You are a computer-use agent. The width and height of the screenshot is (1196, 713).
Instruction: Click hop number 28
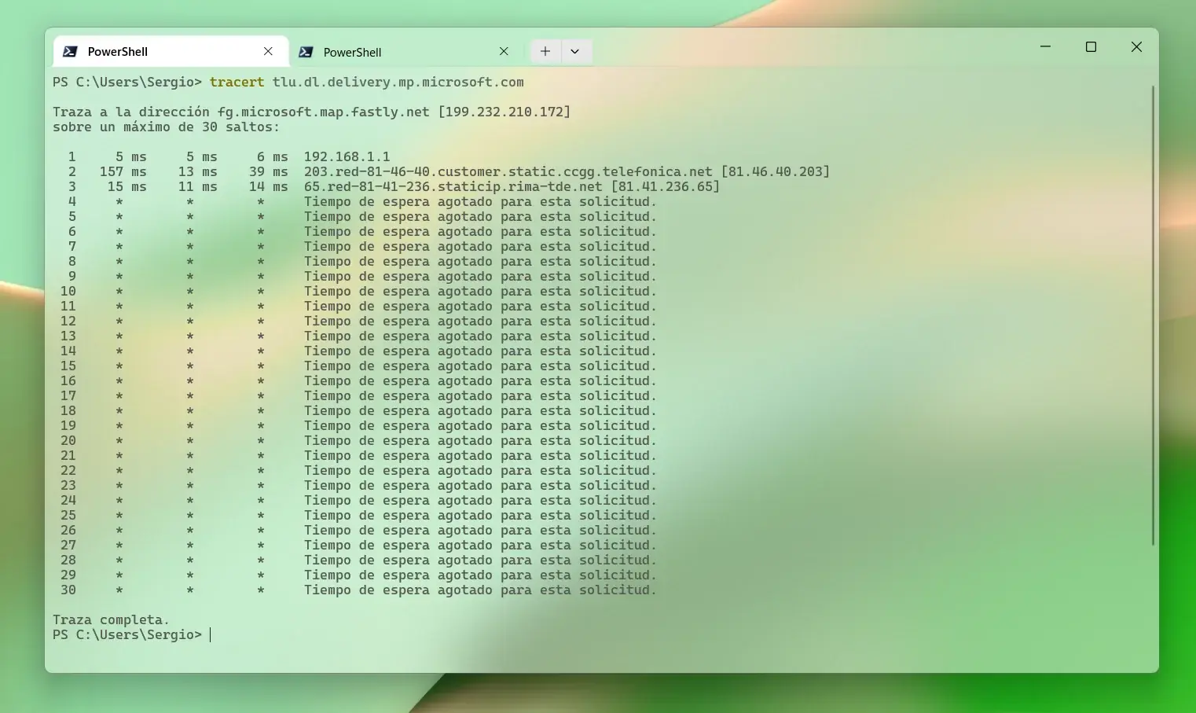68,560
